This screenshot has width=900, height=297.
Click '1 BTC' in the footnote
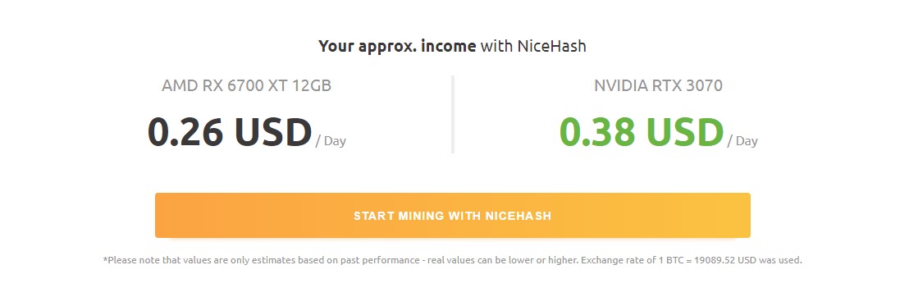(x=662, y=260)
